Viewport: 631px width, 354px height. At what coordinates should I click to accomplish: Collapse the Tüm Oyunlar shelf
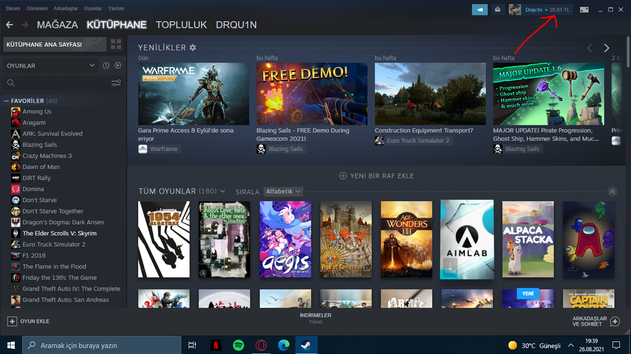[x=613, y=192]
